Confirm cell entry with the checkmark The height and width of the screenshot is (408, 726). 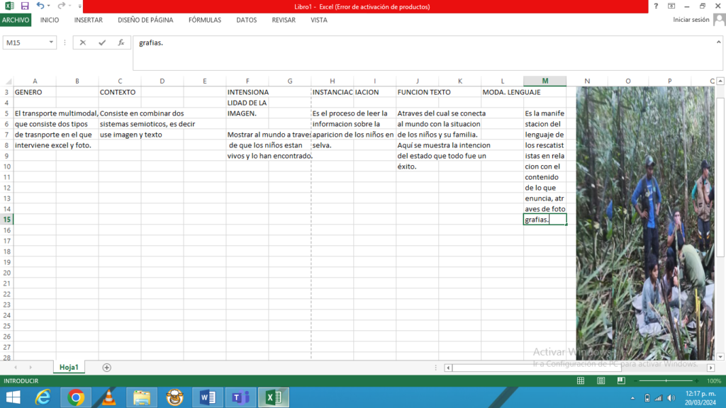point(102,42)
